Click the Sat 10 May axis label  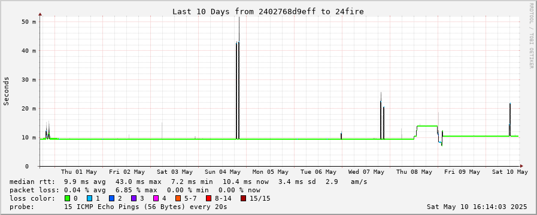[x=510, y=172]
